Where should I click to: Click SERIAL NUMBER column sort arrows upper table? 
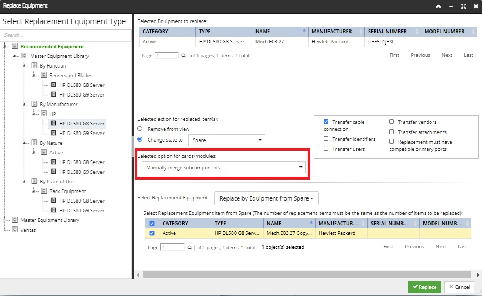[417, 32]
